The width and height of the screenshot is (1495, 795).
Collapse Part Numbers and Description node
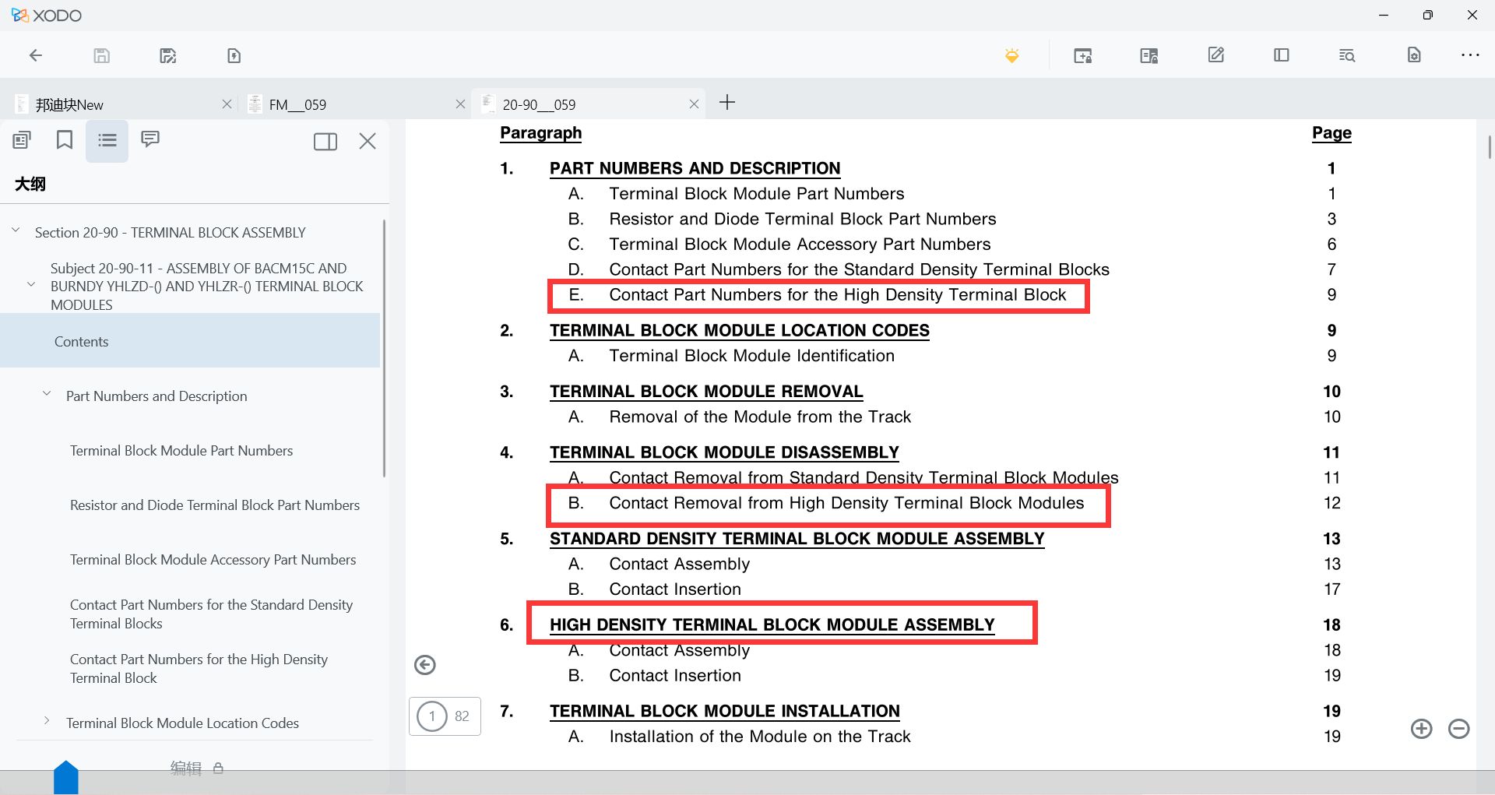pos(47,394)
